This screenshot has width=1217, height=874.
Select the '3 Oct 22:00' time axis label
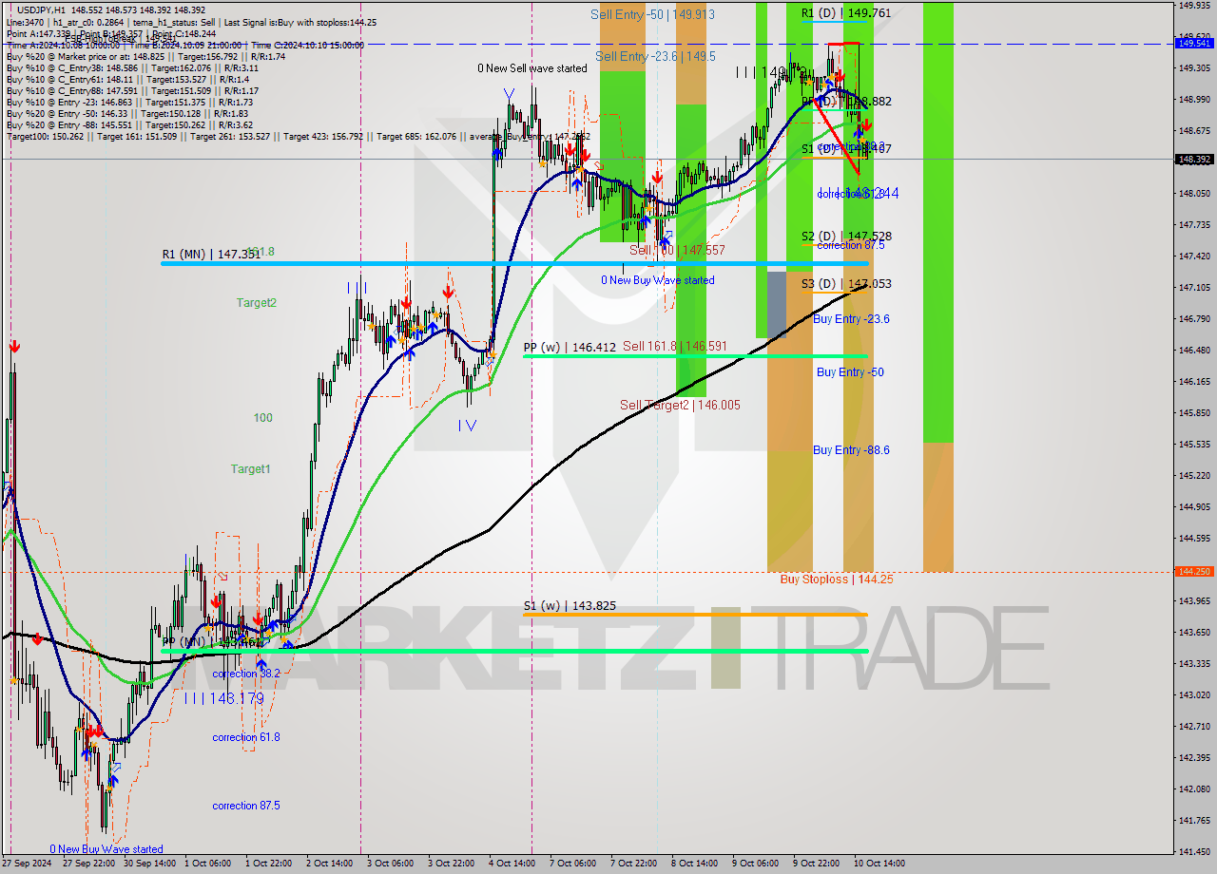coord(451,864)
